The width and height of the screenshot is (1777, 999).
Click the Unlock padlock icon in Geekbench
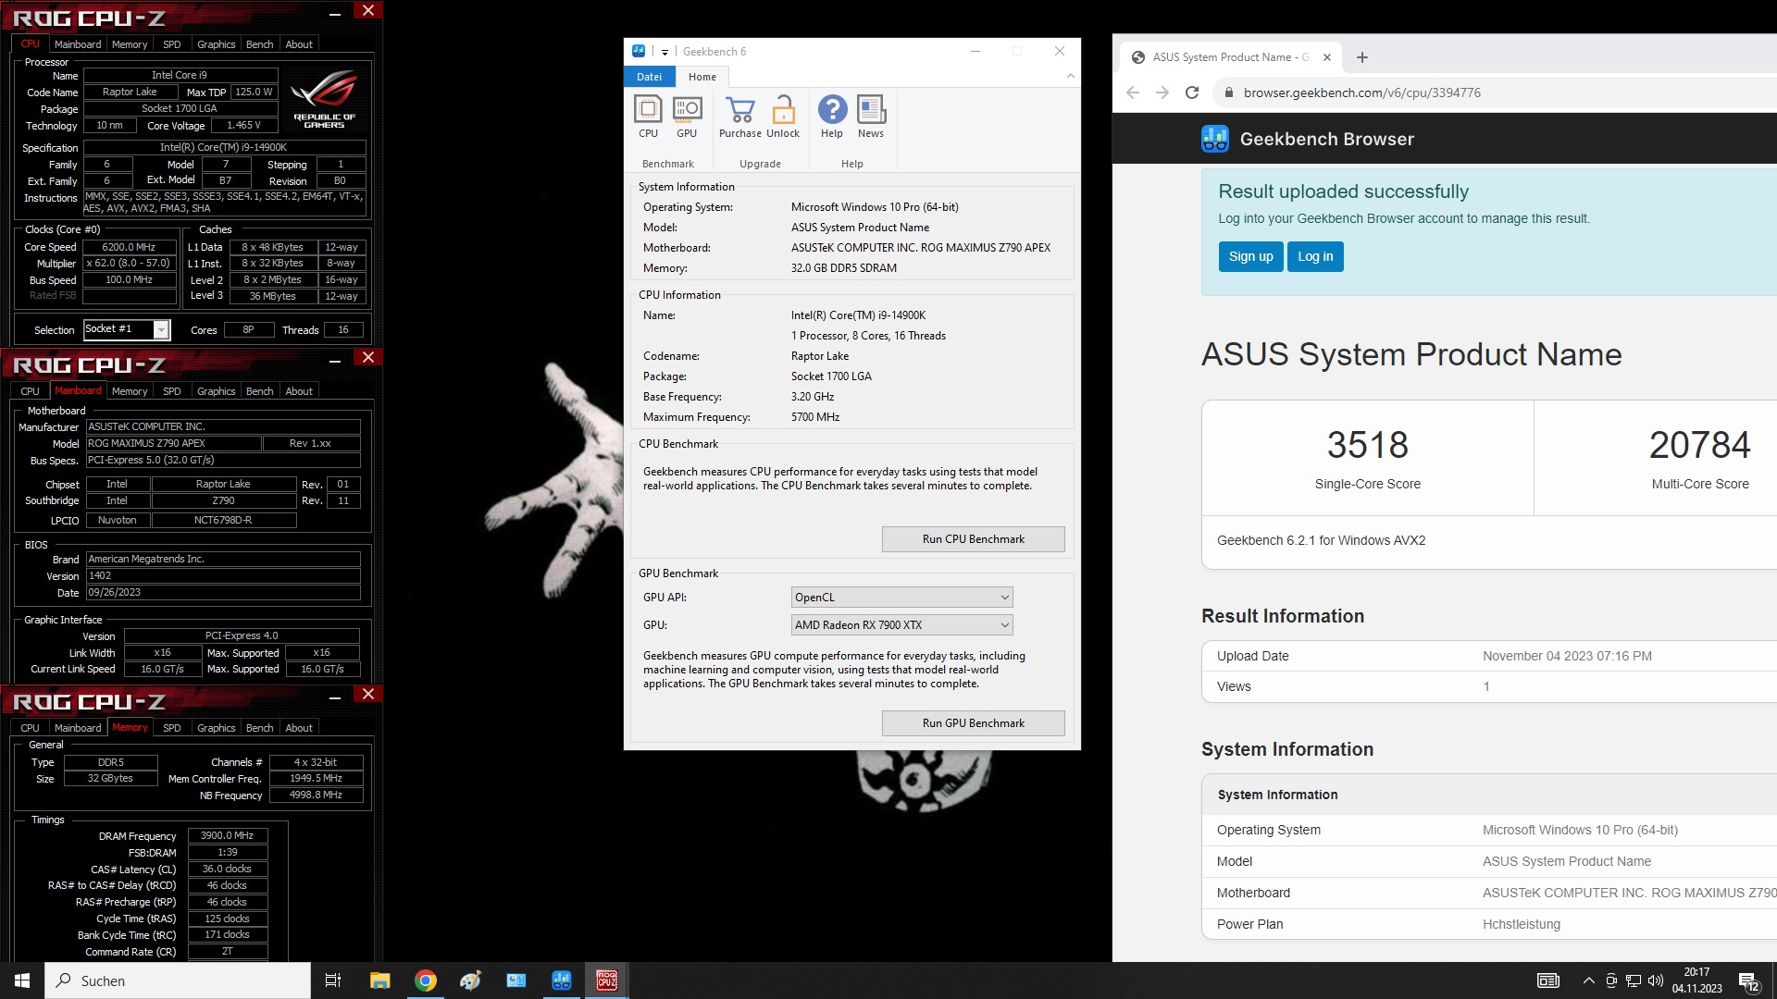coord(783,110)
